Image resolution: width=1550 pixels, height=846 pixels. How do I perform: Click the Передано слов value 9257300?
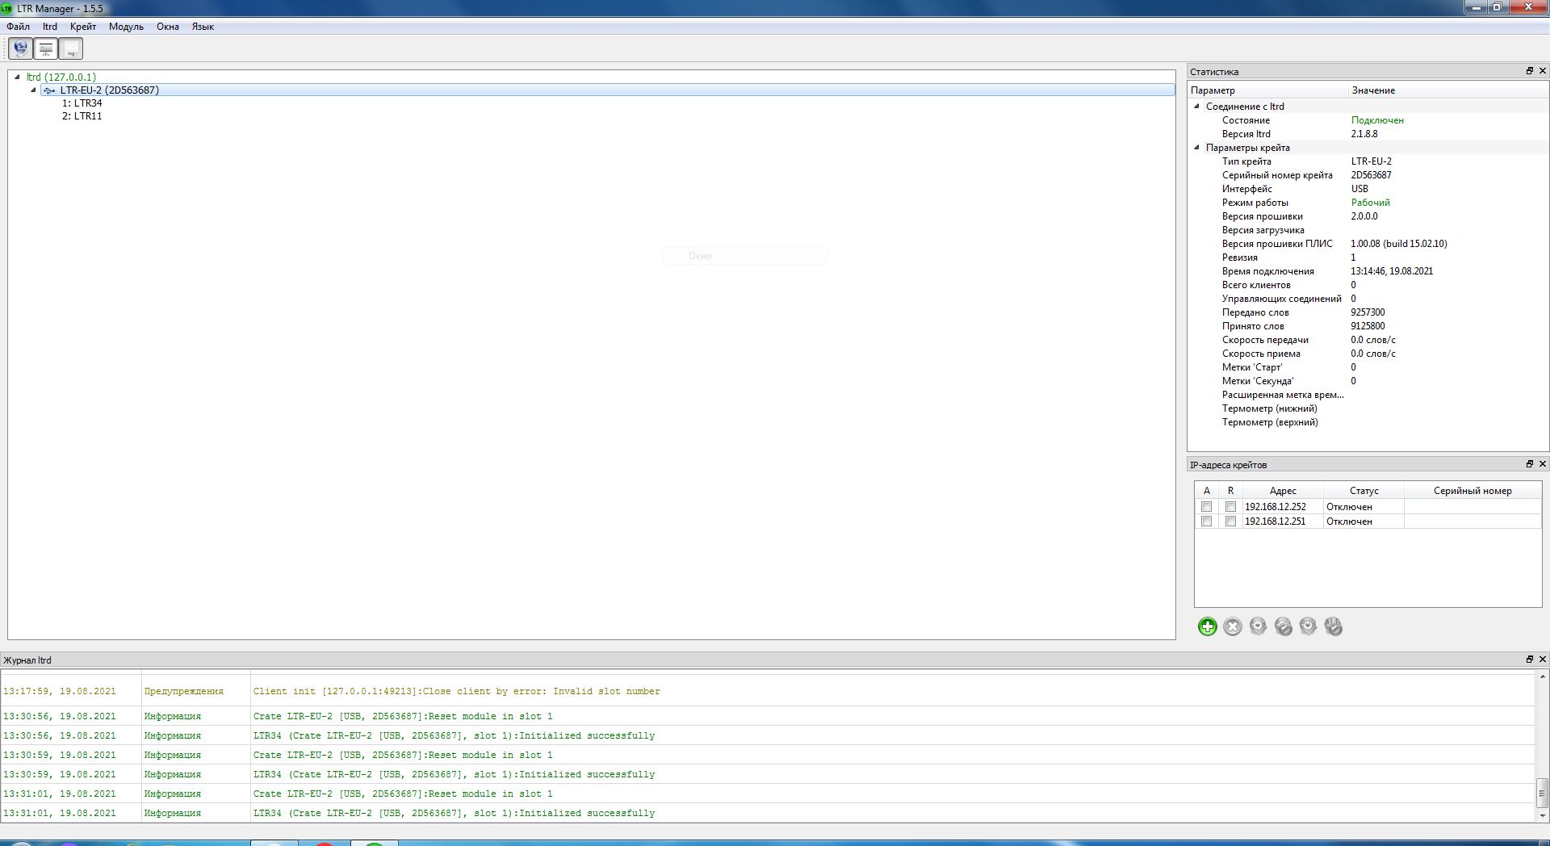1368,312
